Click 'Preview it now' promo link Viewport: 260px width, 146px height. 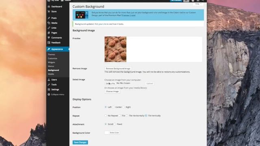129,15
